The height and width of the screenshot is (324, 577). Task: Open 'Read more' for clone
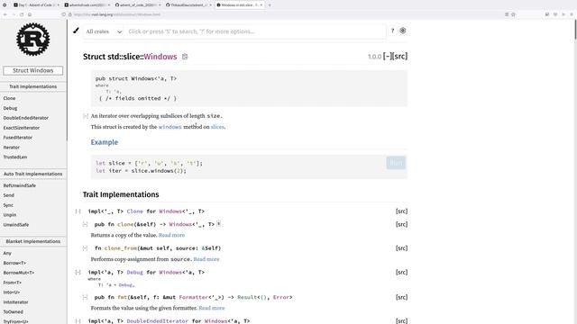click(x=172, y=235)
